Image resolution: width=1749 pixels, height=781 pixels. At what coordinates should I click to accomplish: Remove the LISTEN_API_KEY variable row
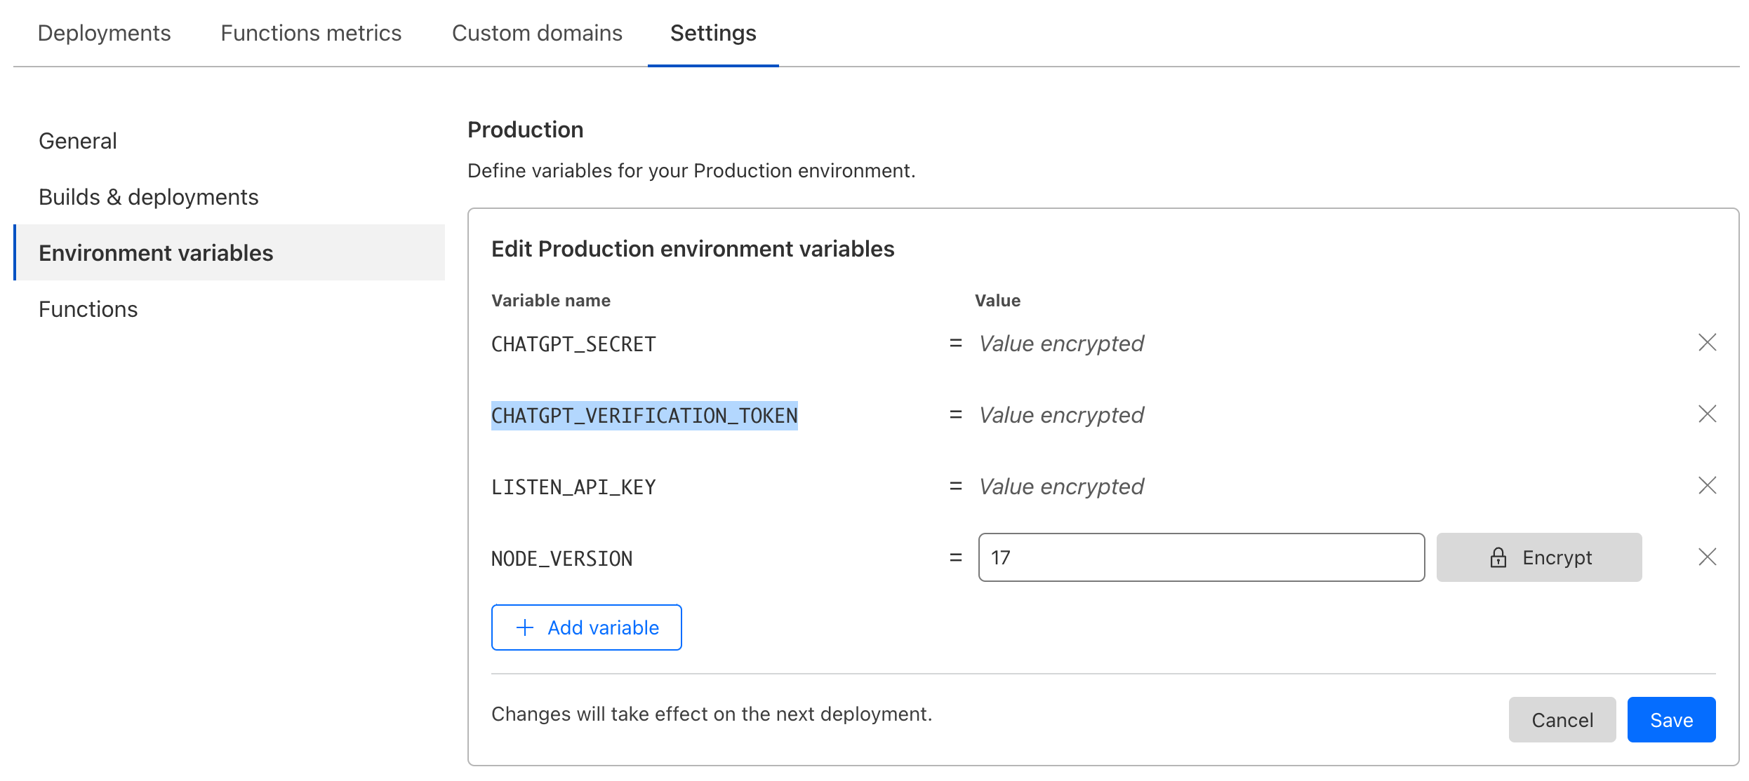pyautogui.click(x=1708, y=486)
